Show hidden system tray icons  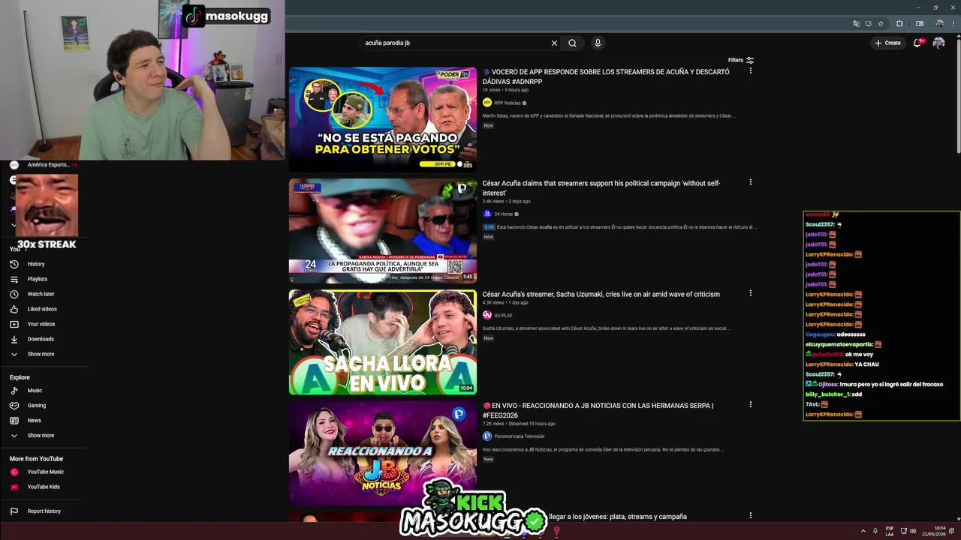coord(863,531)
